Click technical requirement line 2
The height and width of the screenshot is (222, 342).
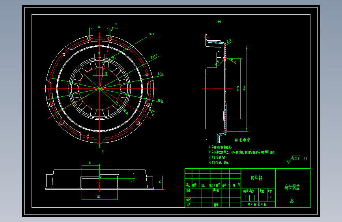pos(242,152)
